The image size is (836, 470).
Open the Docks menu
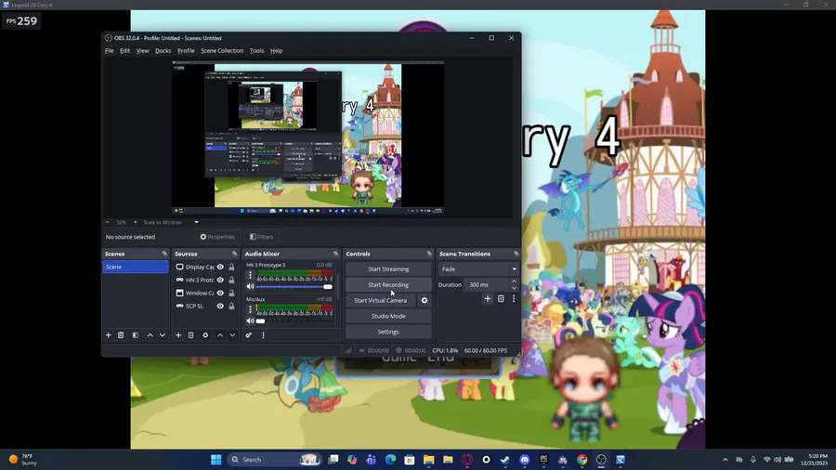[163, 51]
